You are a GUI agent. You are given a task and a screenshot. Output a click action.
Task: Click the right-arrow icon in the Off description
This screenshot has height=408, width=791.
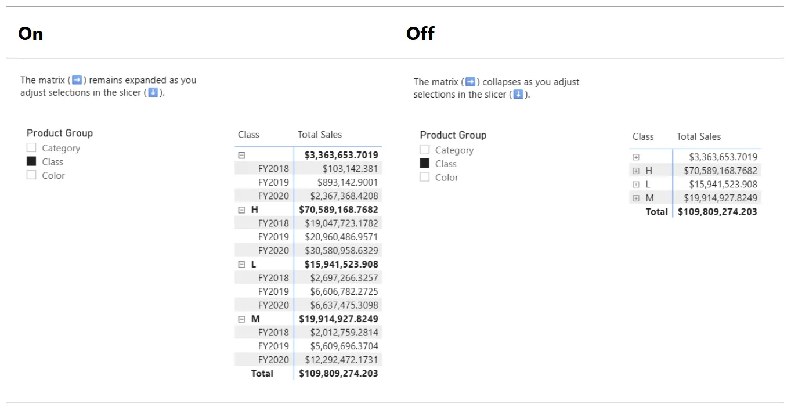click(470, 82)
